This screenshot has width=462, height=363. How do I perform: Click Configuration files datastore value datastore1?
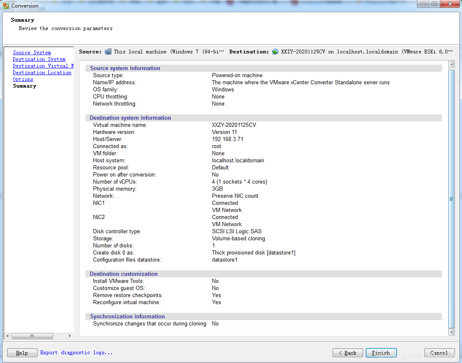(x=225, y=260)
